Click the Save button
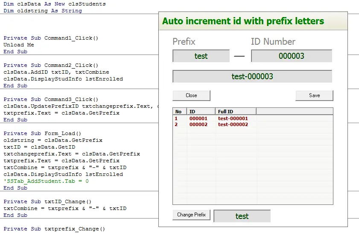This screenshot has width=359, height=233. pos(314,95)
